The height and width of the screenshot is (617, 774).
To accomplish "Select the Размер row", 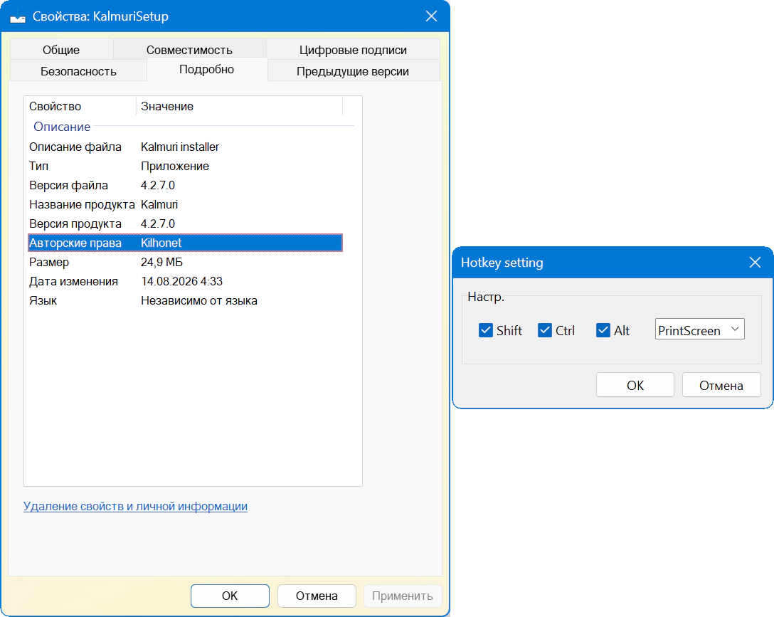I will tap(185, 262).
